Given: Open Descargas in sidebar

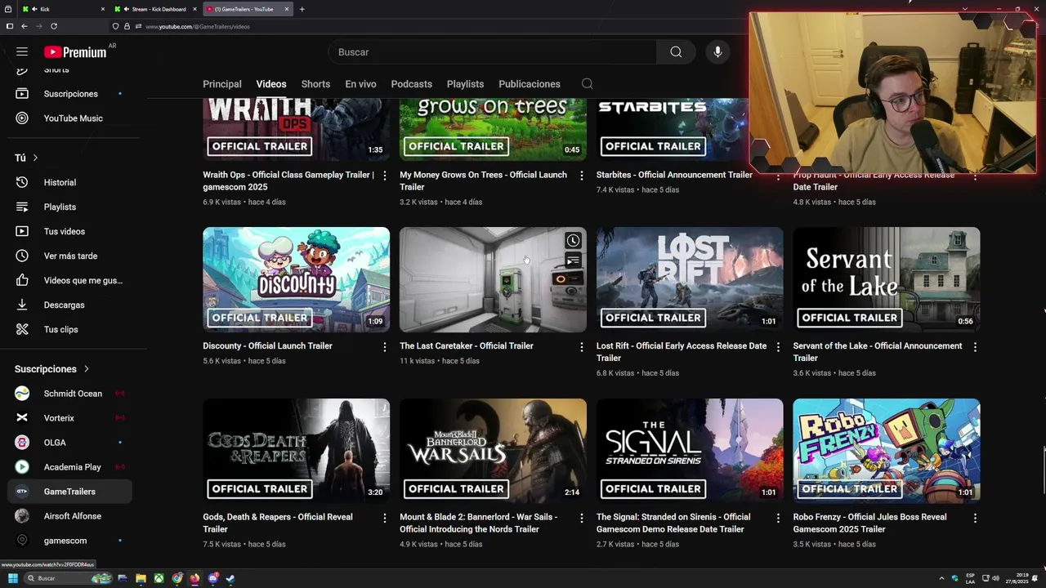Looking at the screenshot, I should [70, 305].
